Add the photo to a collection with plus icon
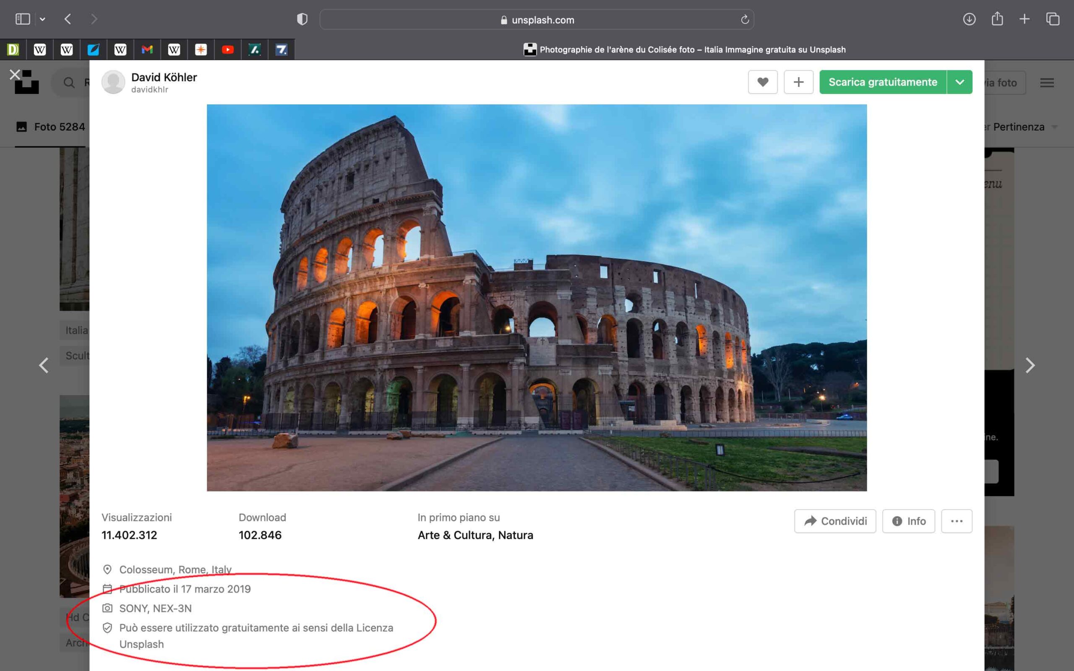1074x671 pixels. (798, 82)
